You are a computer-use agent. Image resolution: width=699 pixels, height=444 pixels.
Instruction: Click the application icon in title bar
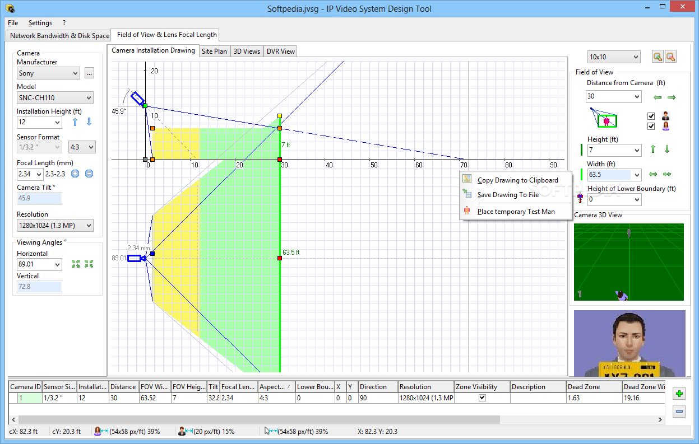[x=9, y=8]
